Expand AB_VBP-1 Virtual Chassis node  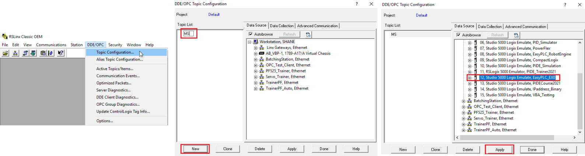click(x=256, y=54)
